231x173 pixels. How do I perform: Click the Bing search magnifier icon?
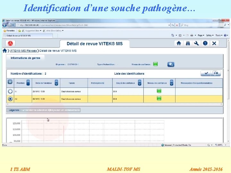(x=225, y=25)
